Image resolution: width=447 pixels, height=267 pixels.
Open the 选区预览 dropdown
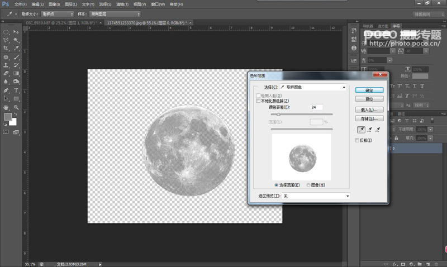[316, 196]
